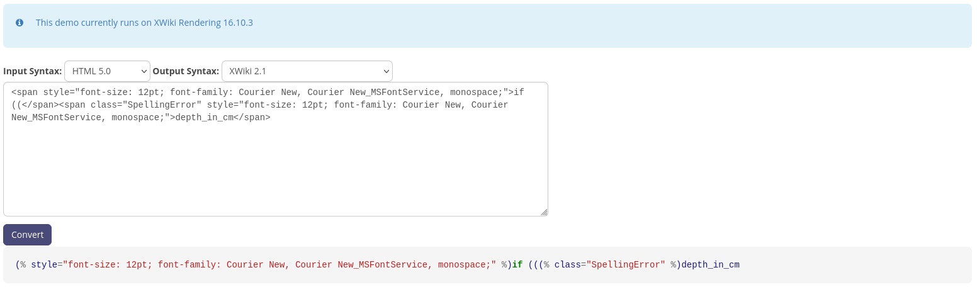This screenshot has height=287, width=977.
Task: Click "depth_in_cm" in the converted output line
Action: (x=710, y=265)
